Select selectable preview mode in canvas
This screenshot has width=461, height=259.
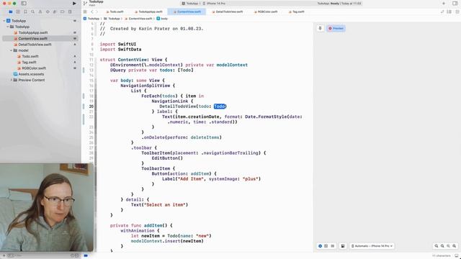click(x=326, y=246)
